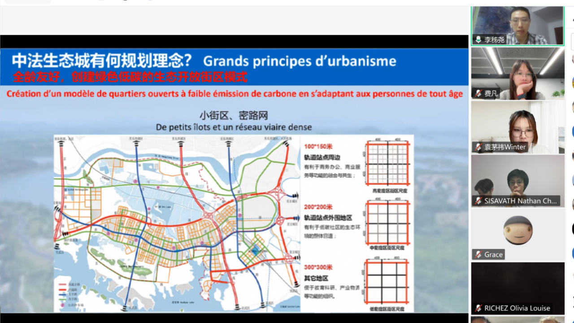The width and height of the screenshot is (574, 323).
Task: Click the muted microphone icon for 袁茅祎Winter
Action: (478, 147)
